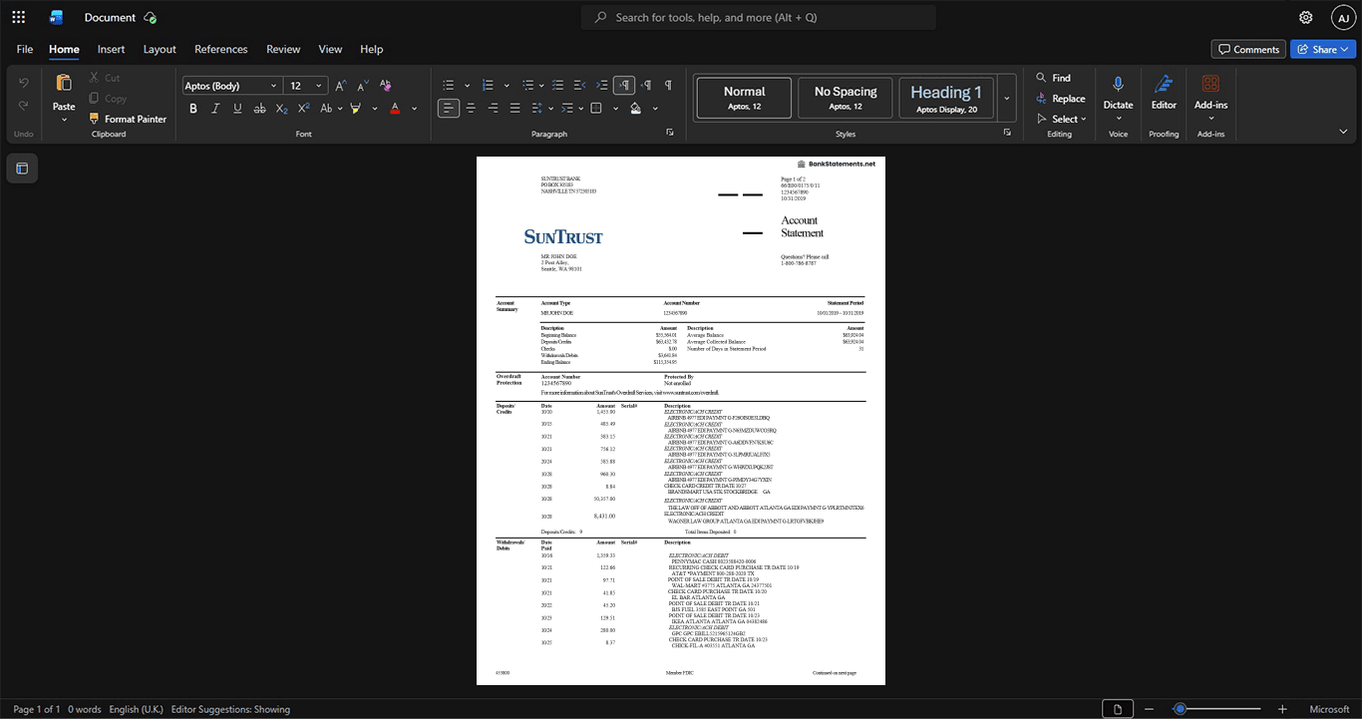This screenshot has width=1362, height=719.
Task: Apply the Normal style
Action: (744, 99)
